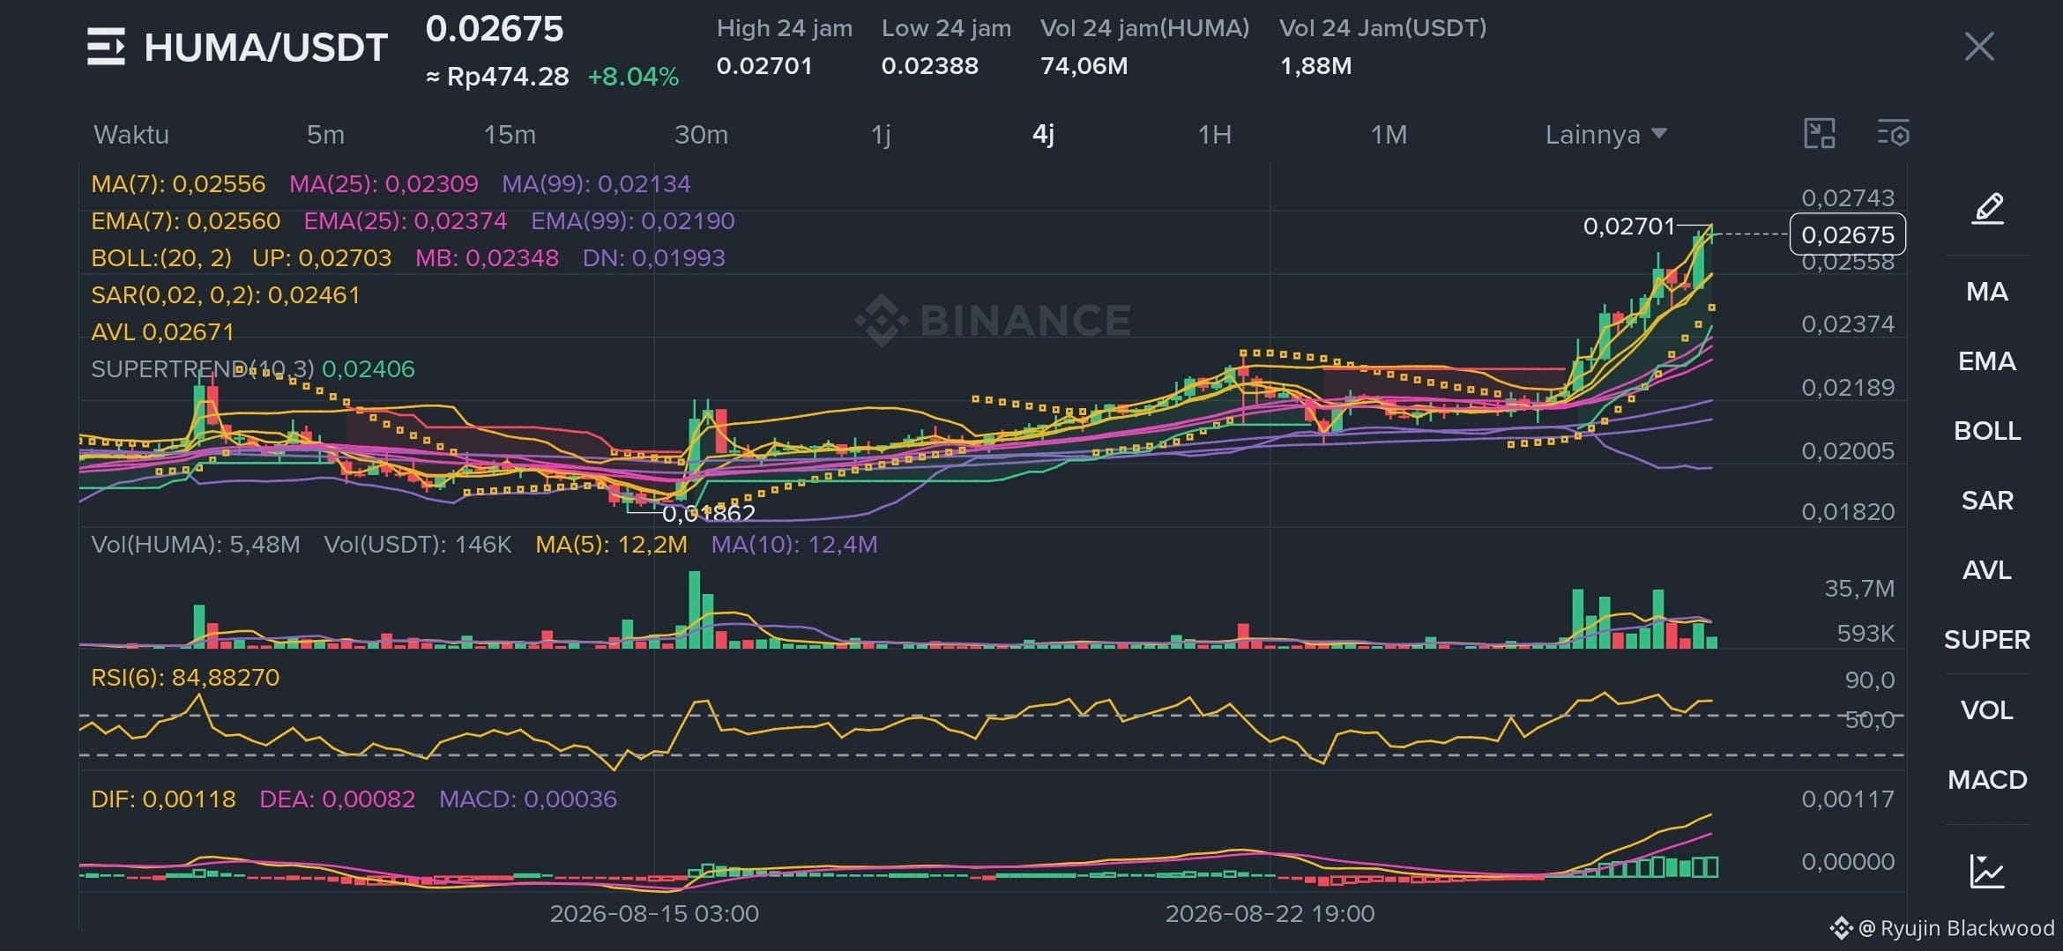Toggle the MA indicator
The width and height of the screenshot is (2063, 951).
[x=1987, y=292]
